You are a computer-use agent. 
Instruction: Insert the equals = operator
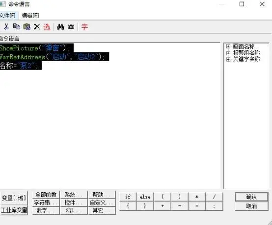click(197, 206)
